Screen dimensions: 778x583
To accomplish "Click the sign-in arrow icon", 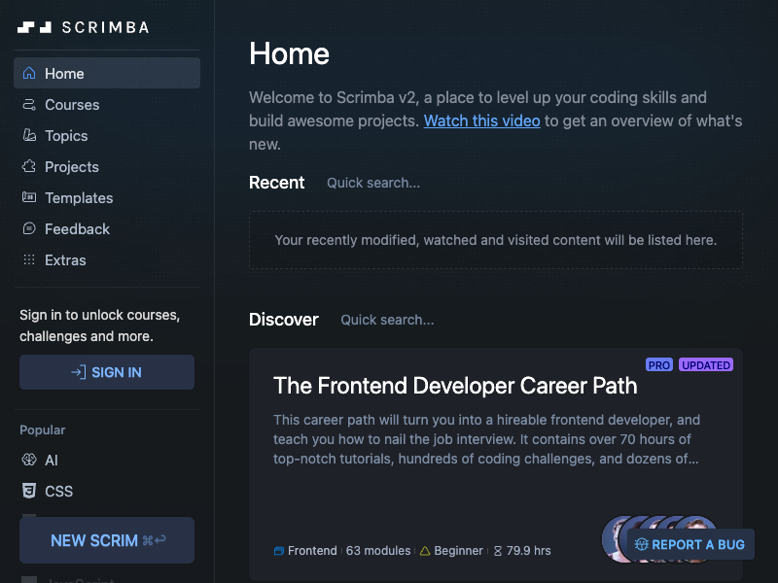I will pos(79,372).
